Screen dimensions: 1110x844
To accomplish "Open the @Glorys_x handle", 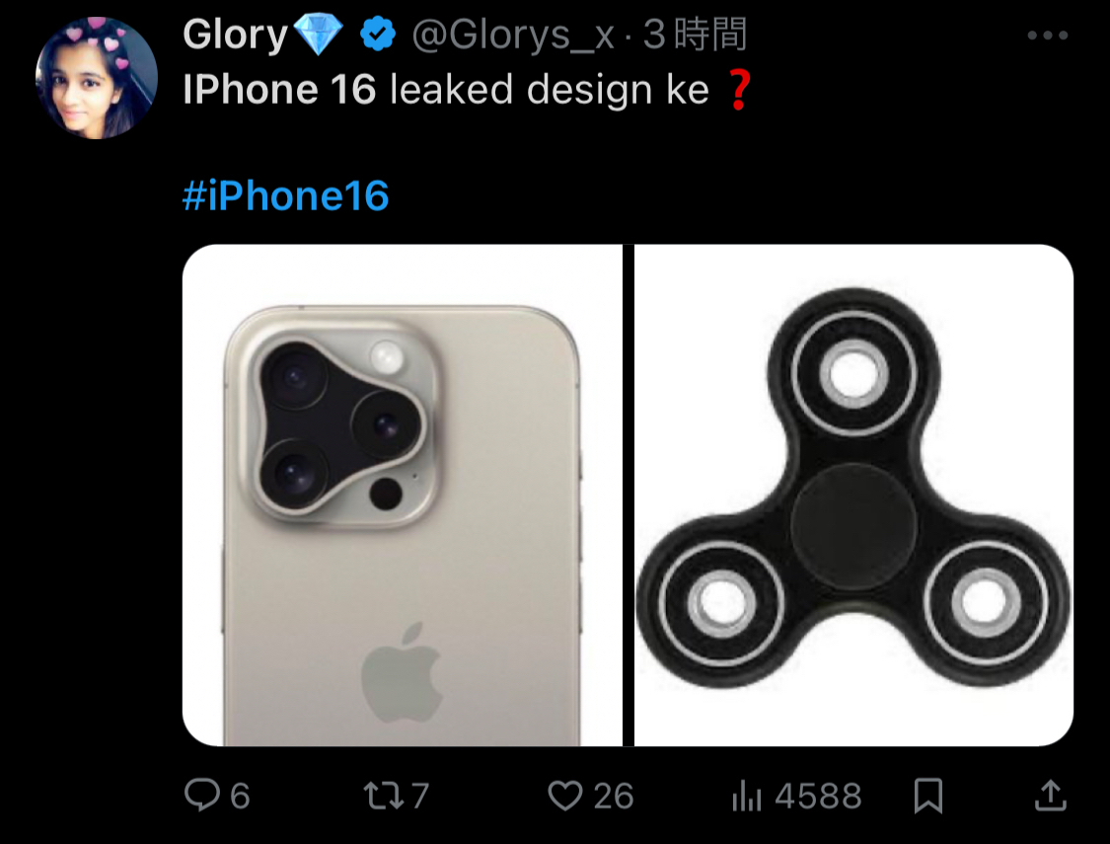I will (x=512, y=35).
